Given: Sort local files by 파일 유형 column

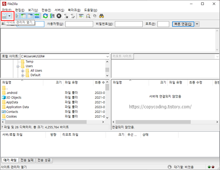Looking at the screenshot, I should [78, 82].
